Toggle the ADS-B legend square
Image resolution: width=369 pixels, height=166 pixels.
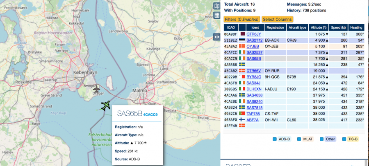tap(275, 139)
